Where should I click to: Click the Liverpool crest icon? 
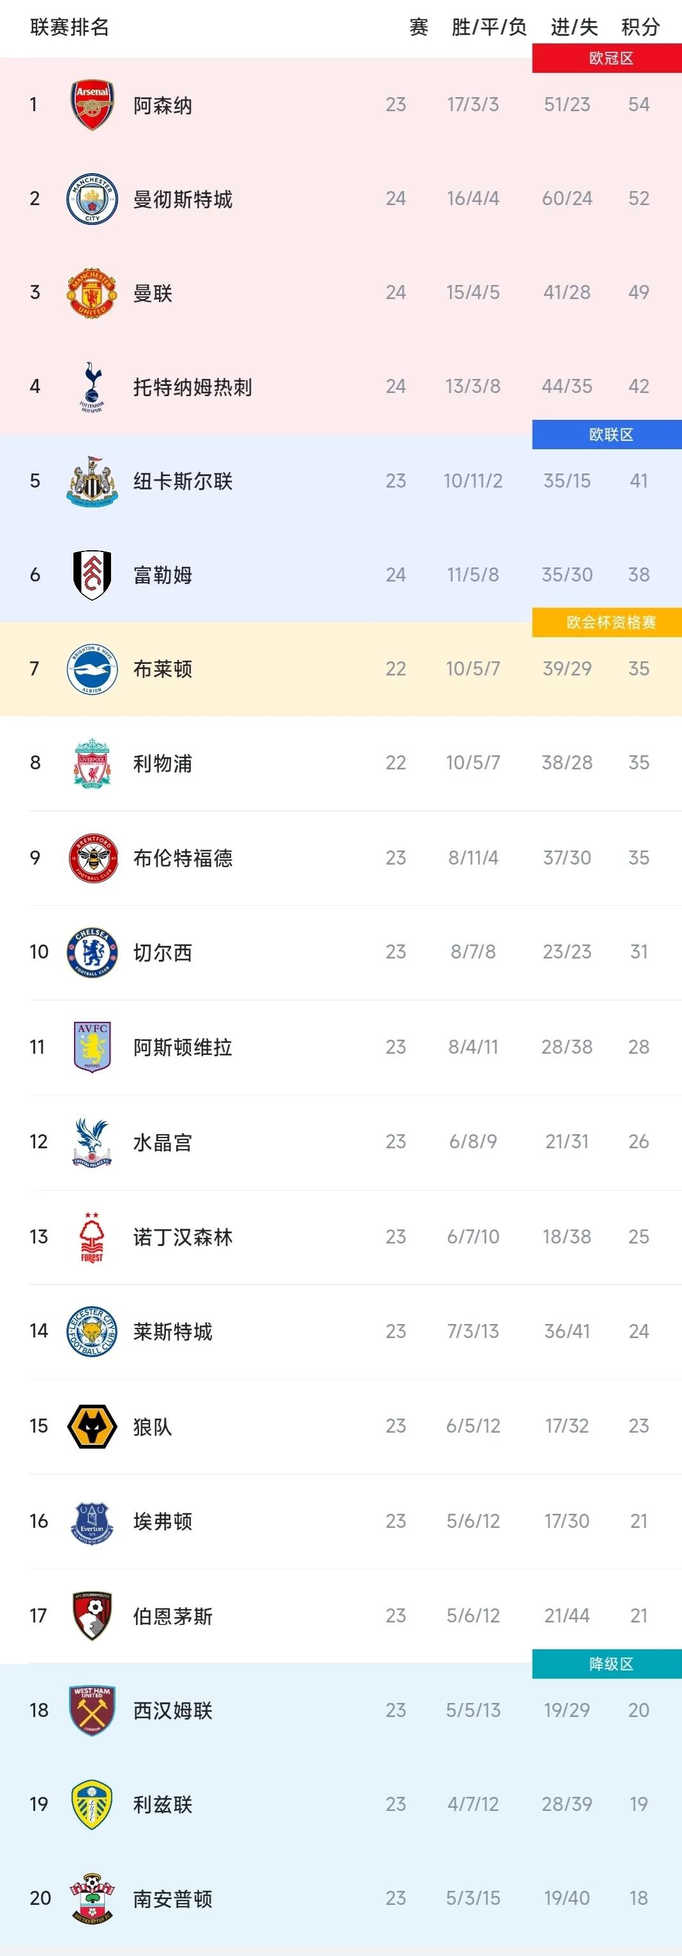point(92,763)
